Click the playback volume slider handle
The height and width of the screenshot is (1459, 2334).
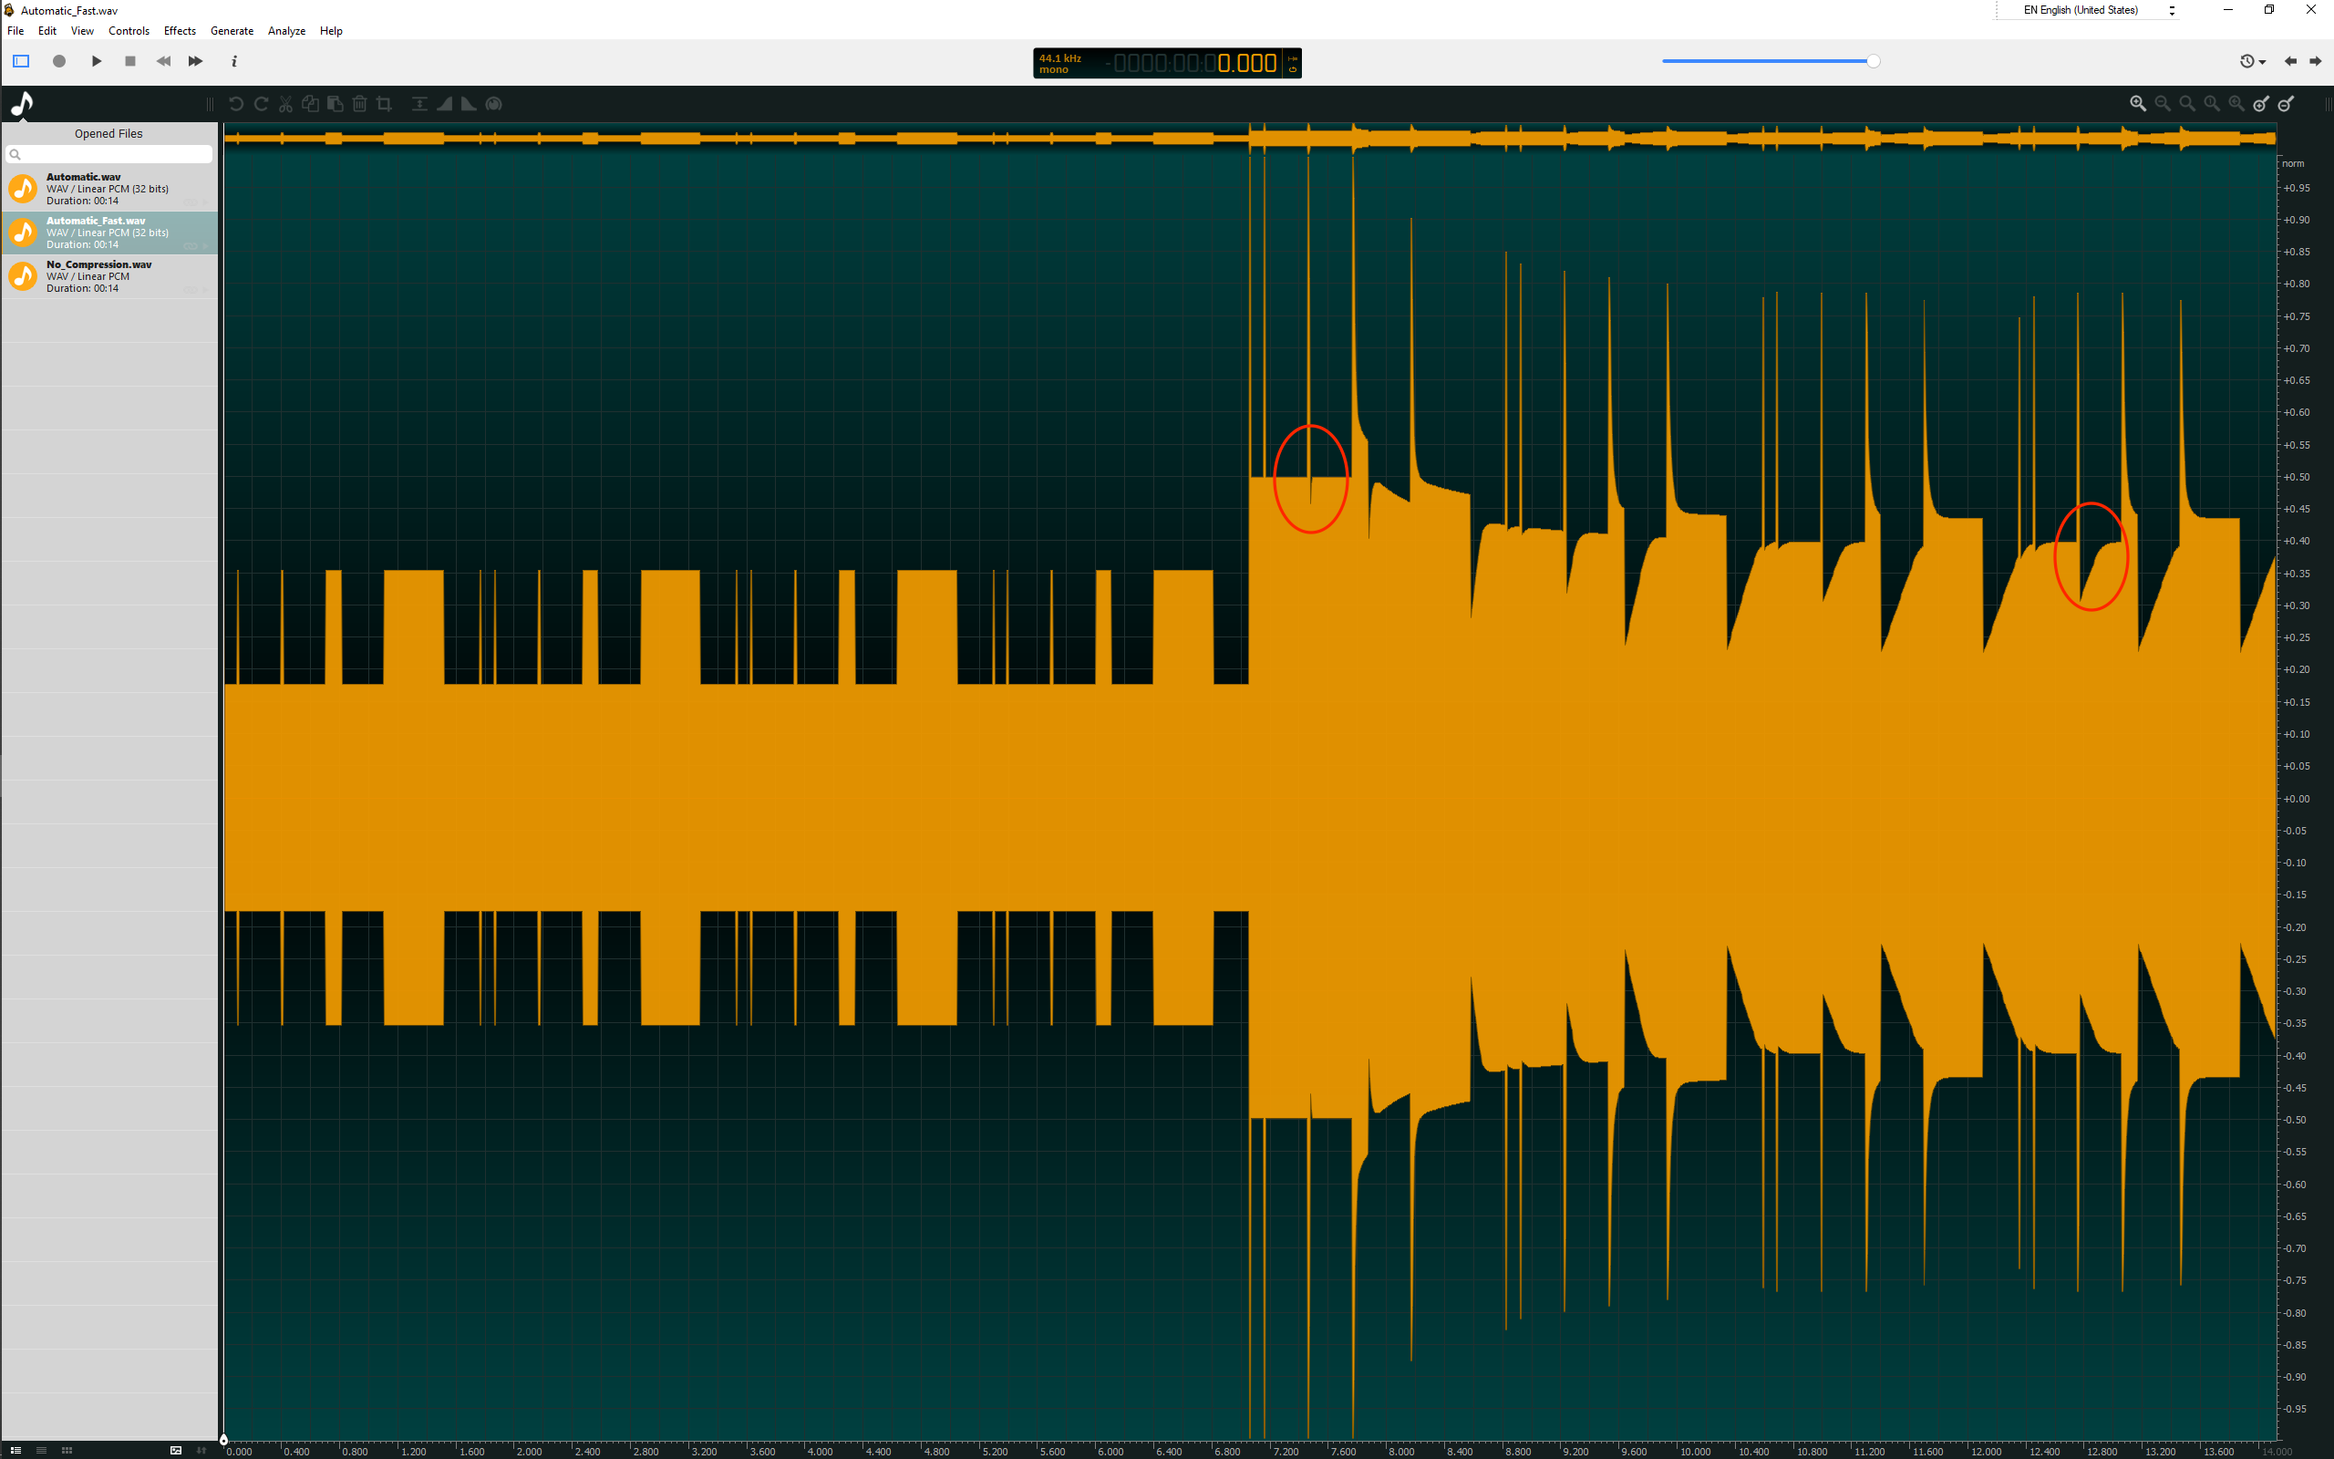tap(1872, 61)
